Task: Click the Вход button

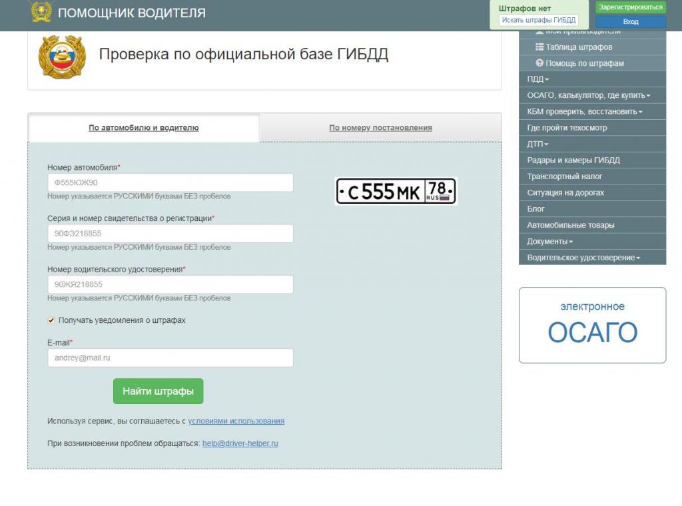Action: tap(631, 21)
